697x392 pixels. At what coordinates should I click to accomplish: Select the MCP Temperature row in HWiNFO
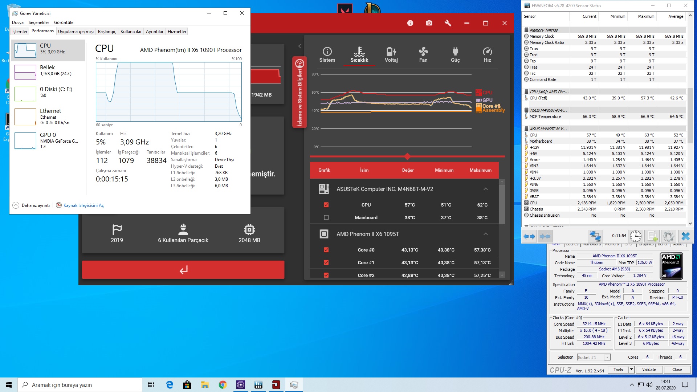click(x=604, y=117)
